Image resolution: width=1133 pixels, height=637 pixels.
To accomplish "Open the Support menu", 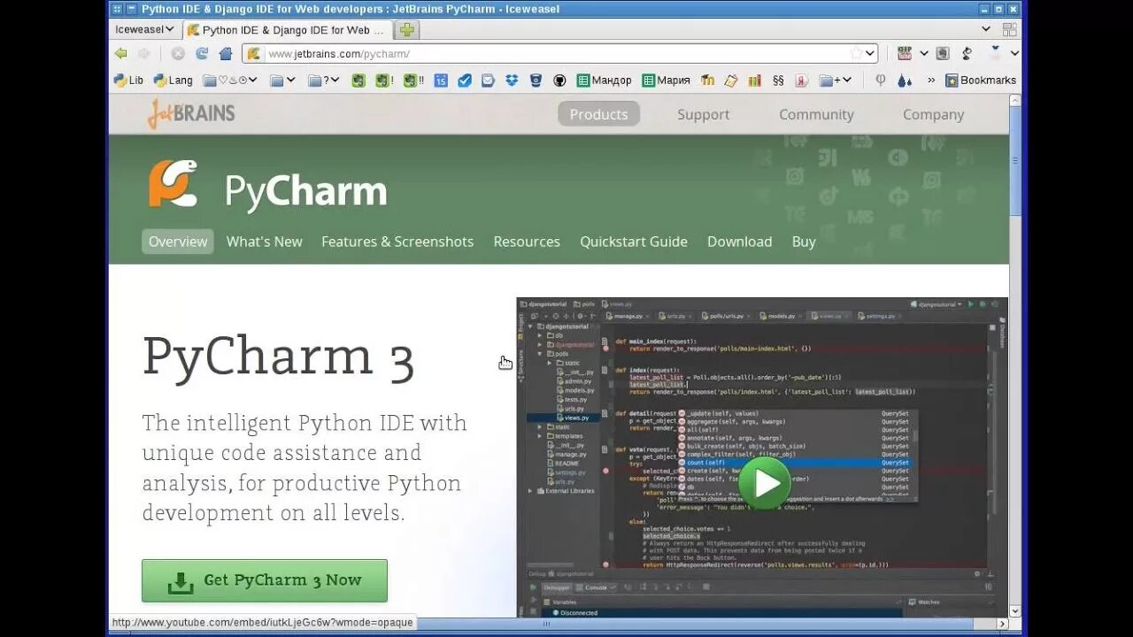I will tap(704, 114).
